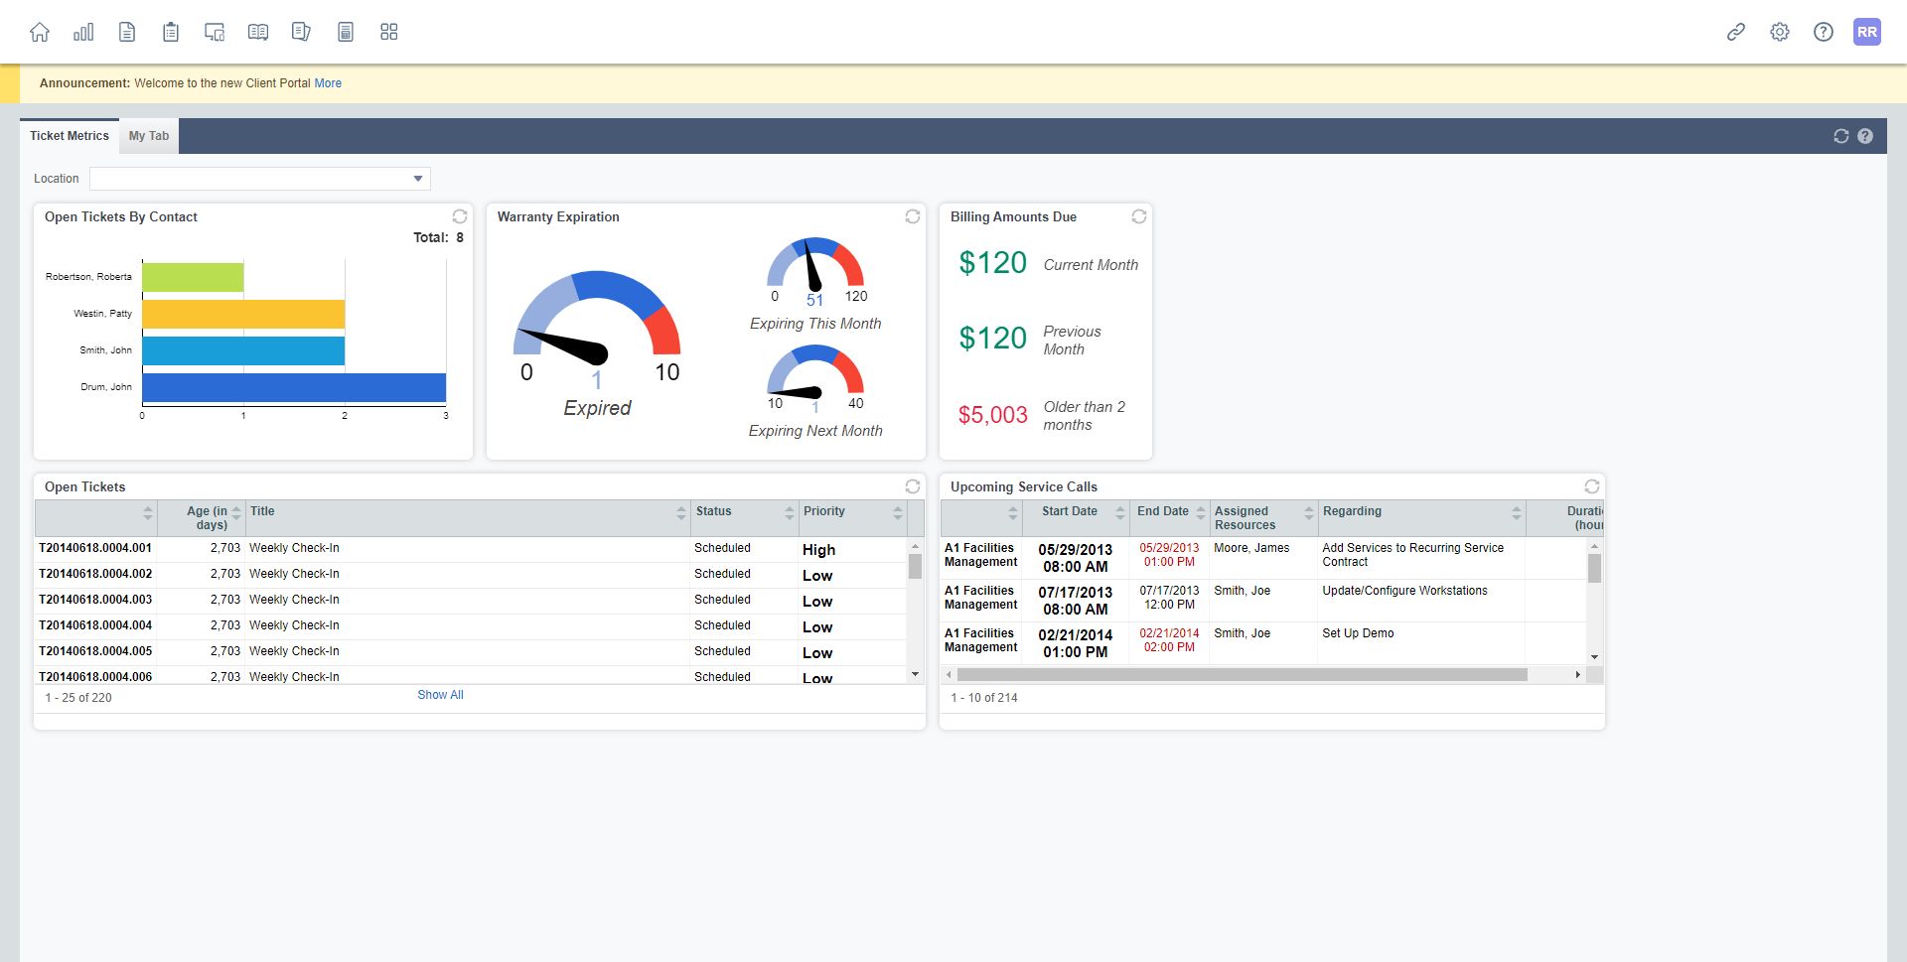Image resolution: width=1907 pixels, height=962 pixels.
Task: Open the calculator invoice icon
Action: [x=346, y=32]
